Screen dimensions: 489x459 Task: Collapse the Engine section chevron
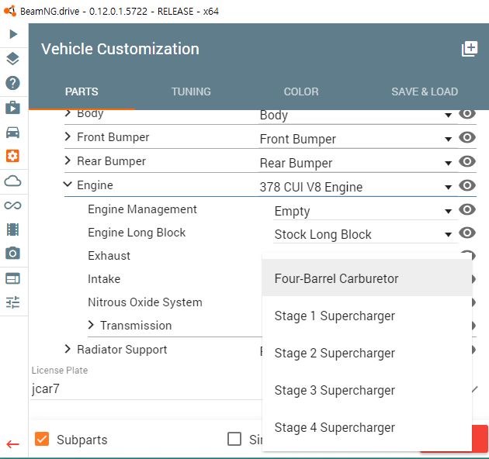point(68,184)
